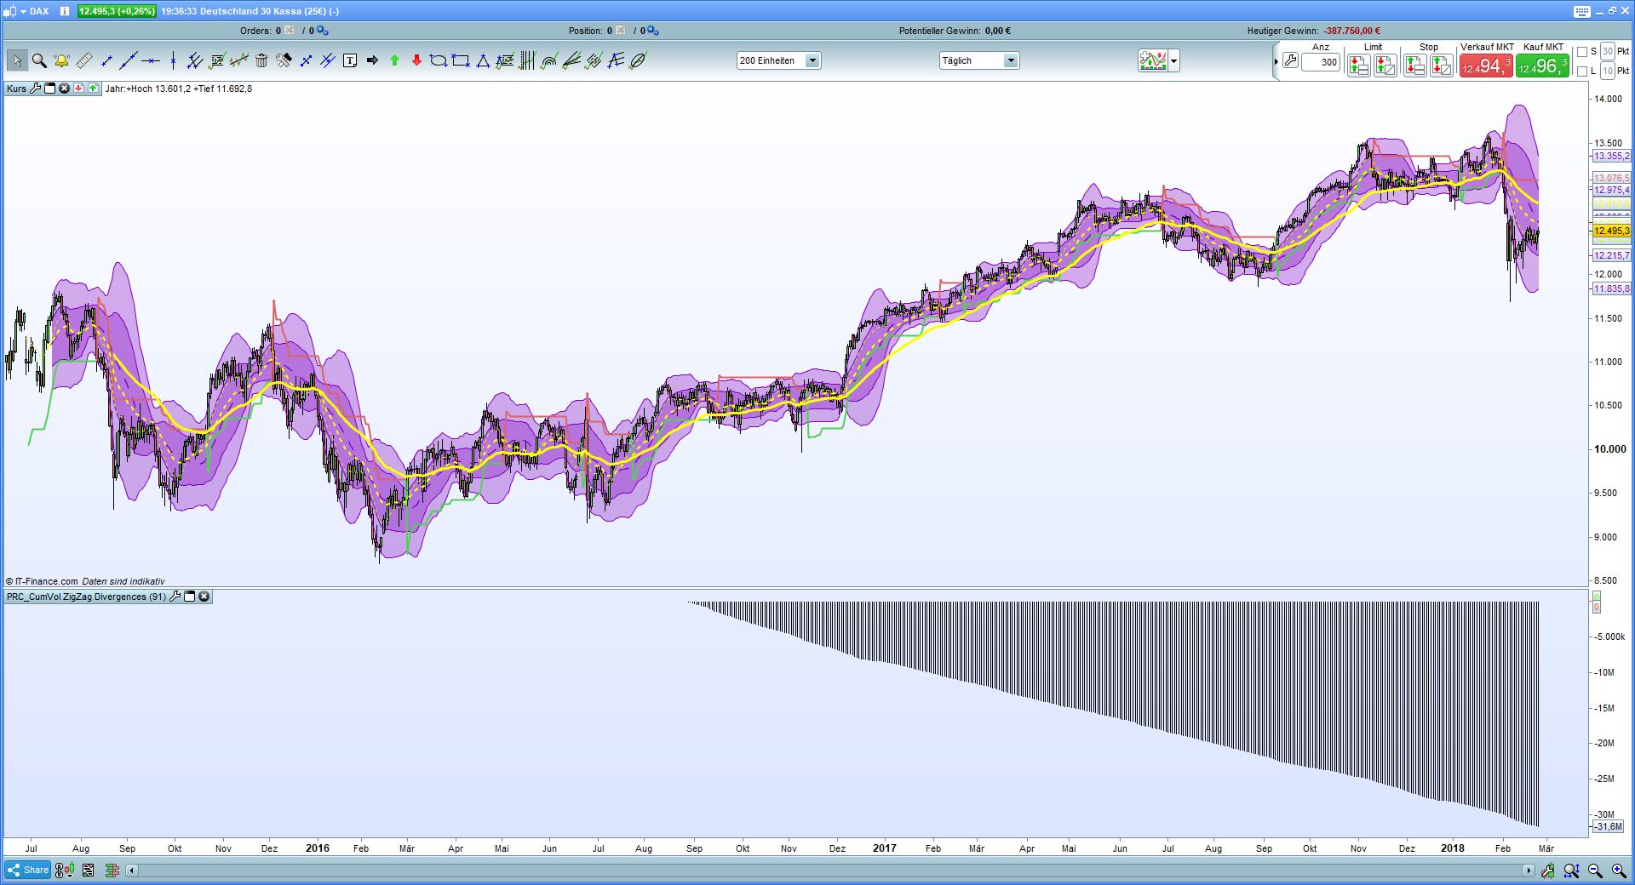Click the scrollbar left arrow
1635x885 pixels.
click(132, 871)
